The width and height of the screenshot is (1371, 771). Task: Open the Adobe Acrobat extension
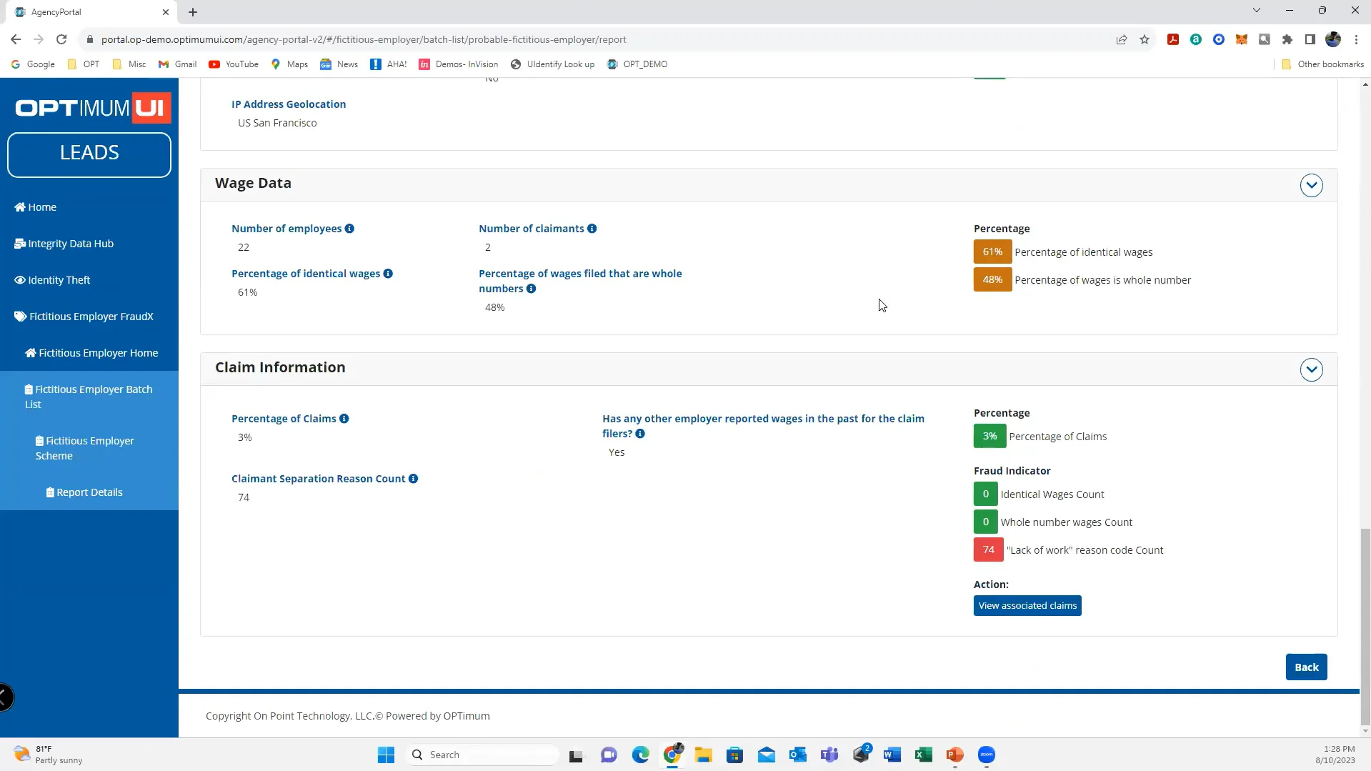[1173, 39]
